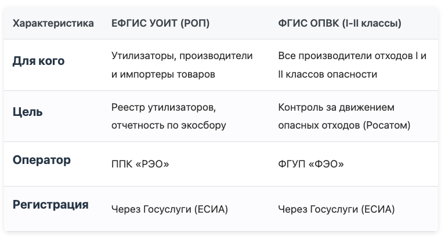Click the Реестр утилизаторов cell text
The image size is (445, 237).
point(164,107)
